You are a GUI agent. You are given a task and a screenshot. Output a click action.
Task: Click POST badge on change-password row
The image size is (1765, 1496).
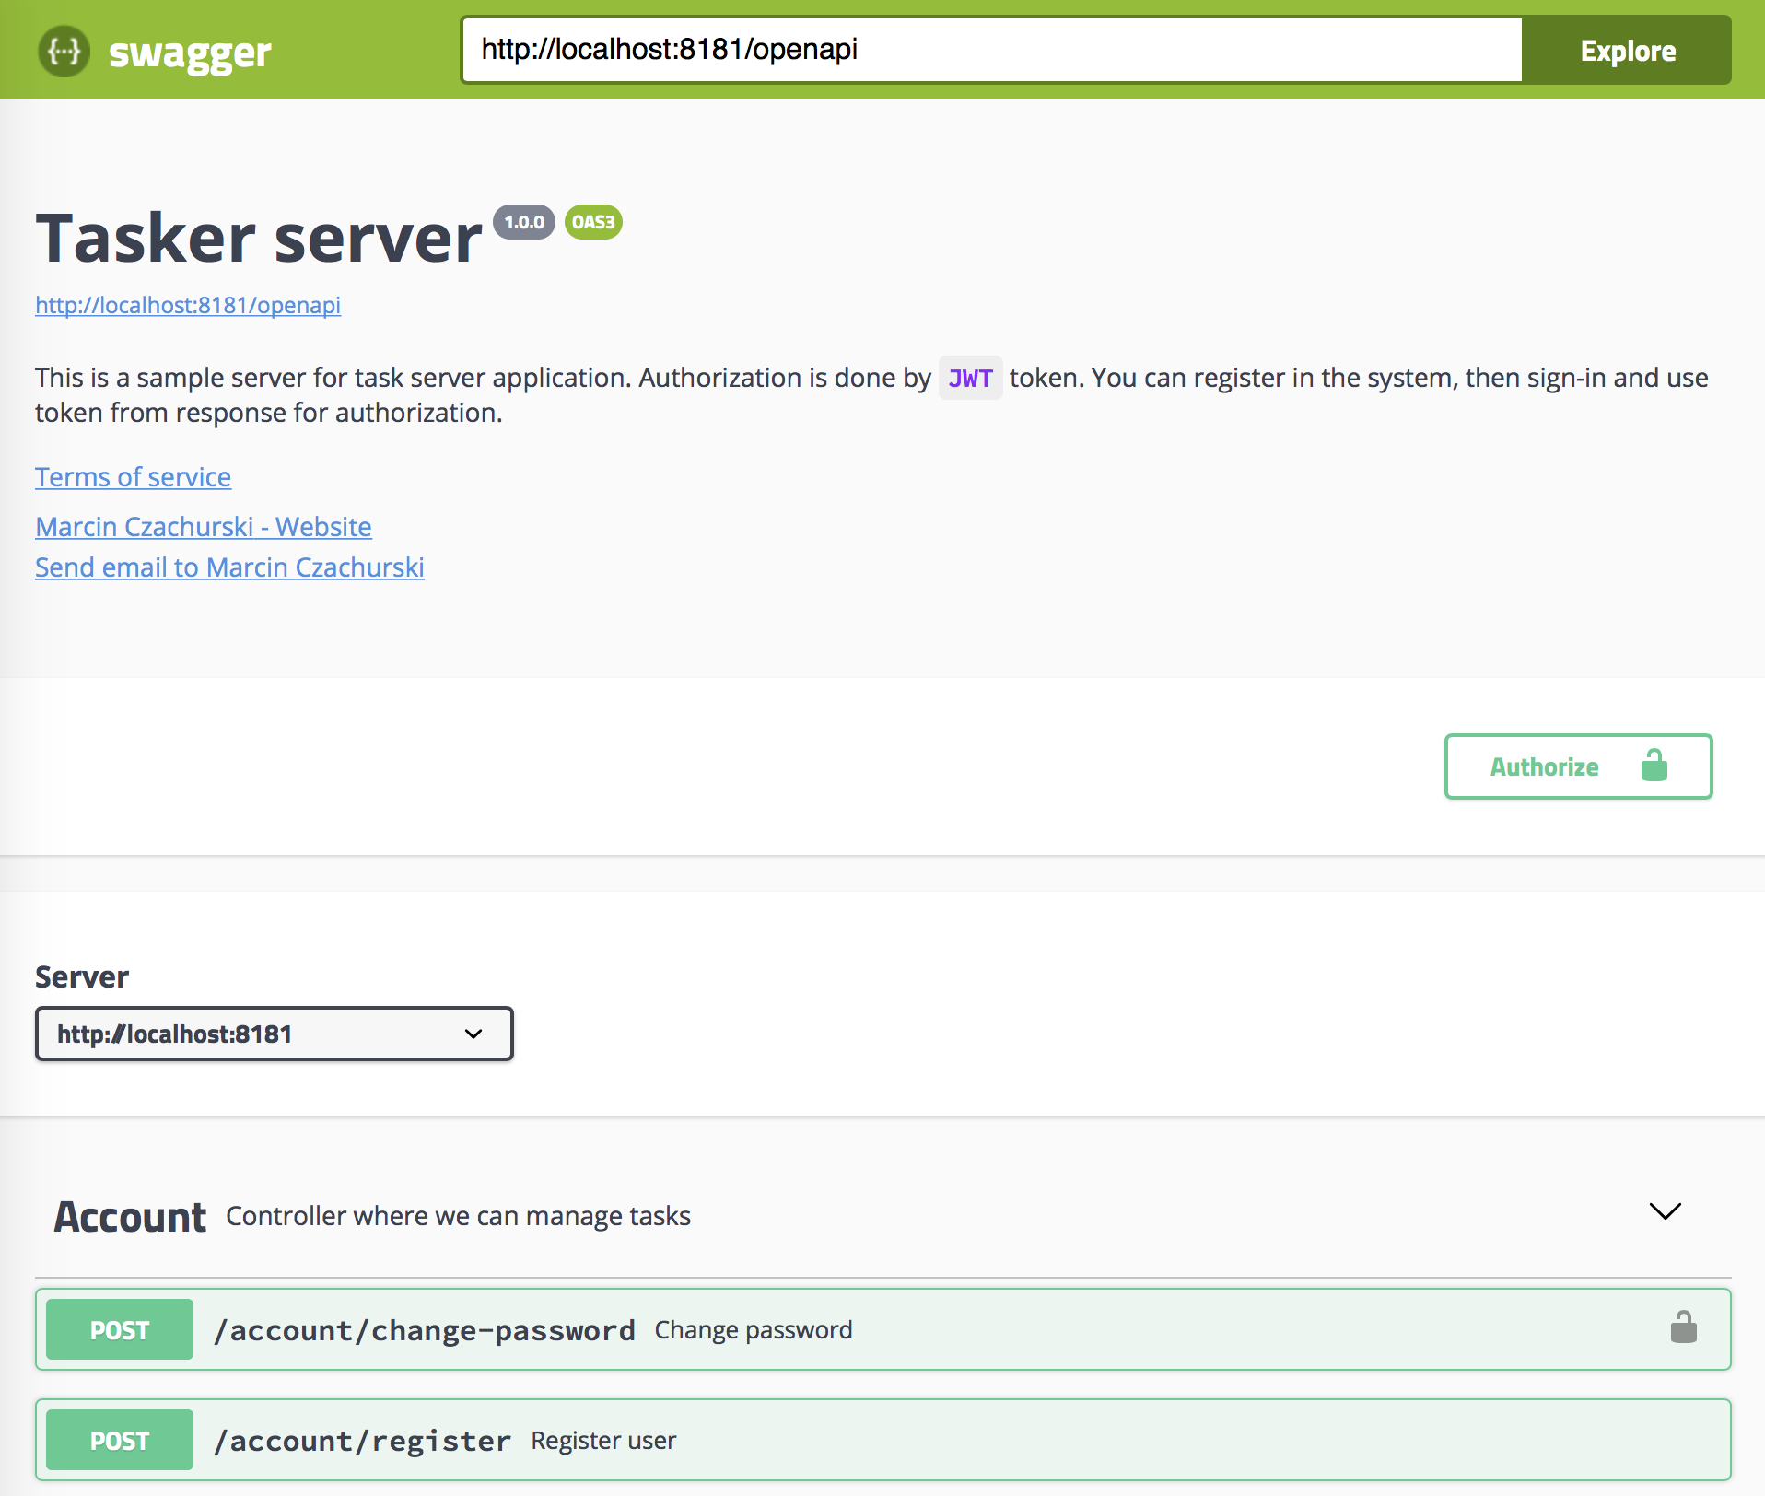(x=120, y=1329)
